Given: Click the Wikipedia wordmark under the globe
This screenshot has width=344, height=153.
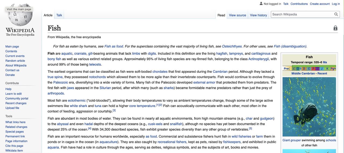Looking at the screenshot, I should (x=20, y=30).
